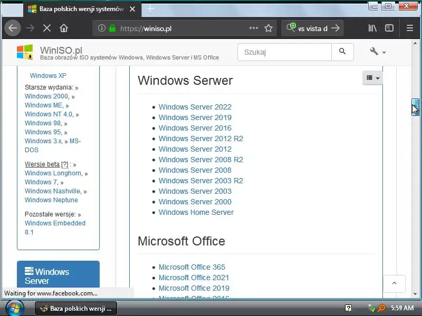Click the Wersje beta [?] label
Screen dimensions: 422x316
(46, 164)
